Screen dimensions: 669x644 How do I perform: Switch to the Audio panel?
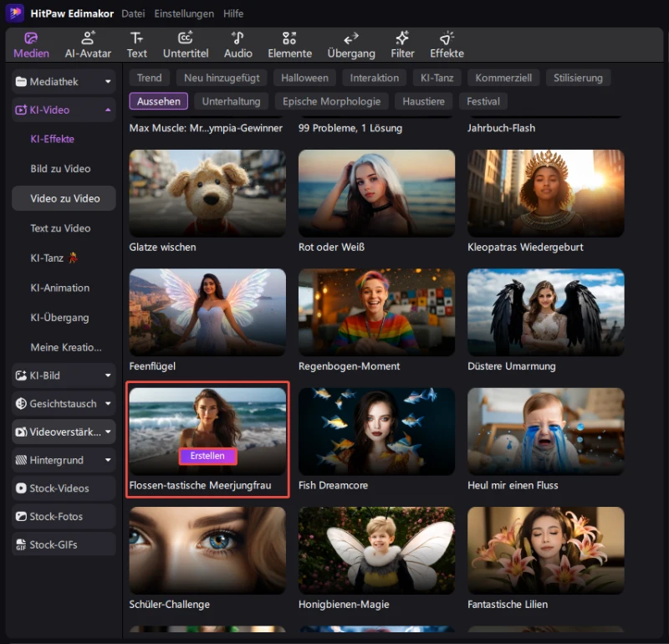237,44
